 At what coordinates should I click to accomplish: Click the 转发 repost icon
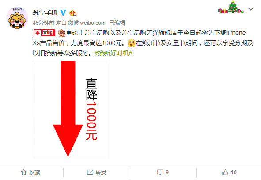(90, 172)
